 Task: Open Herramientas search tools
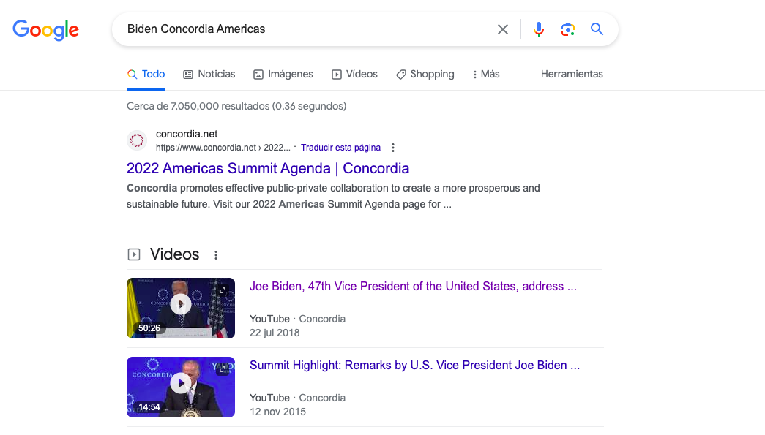point(572,74)
